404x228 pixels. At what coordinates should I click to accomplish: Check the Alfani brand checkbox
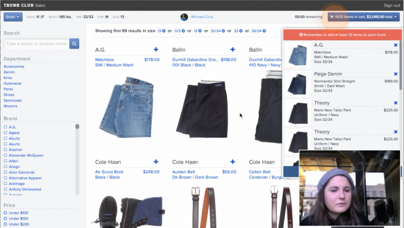coord(5,161)
